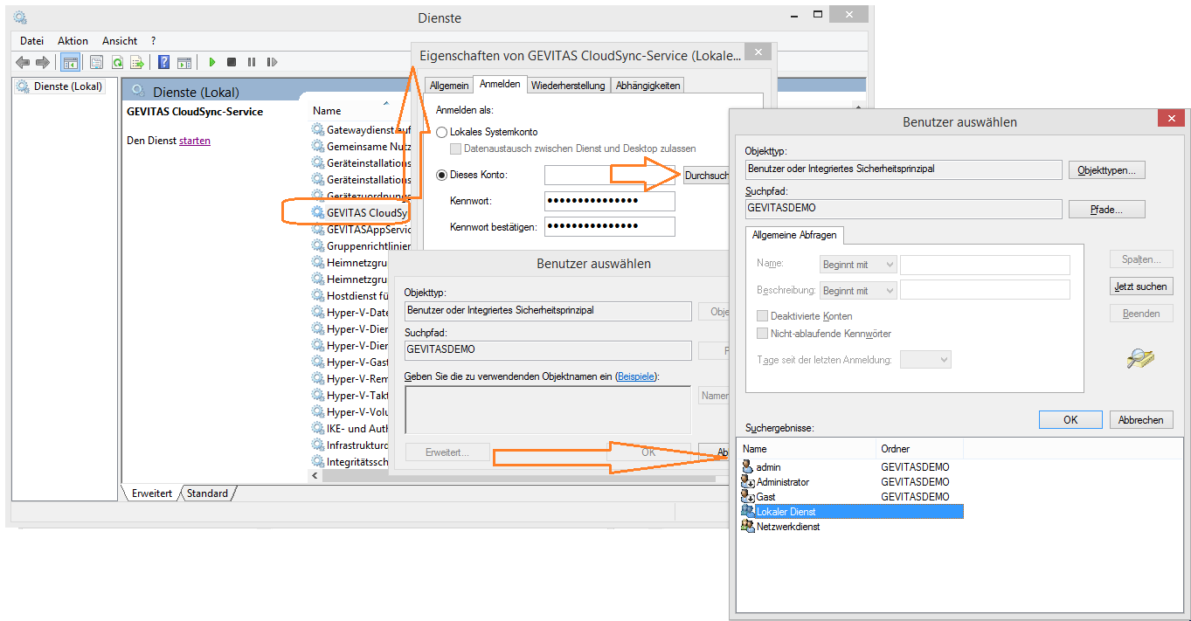Click the export list toolbar icon
Screen dimensions: 1191x621
137,62
